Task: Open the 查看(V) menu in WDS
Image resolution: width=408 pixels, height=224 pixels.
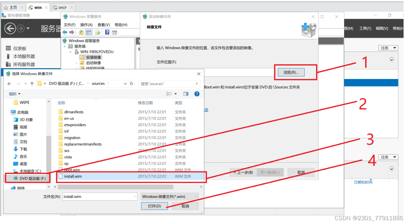Action: coord(104,25)
